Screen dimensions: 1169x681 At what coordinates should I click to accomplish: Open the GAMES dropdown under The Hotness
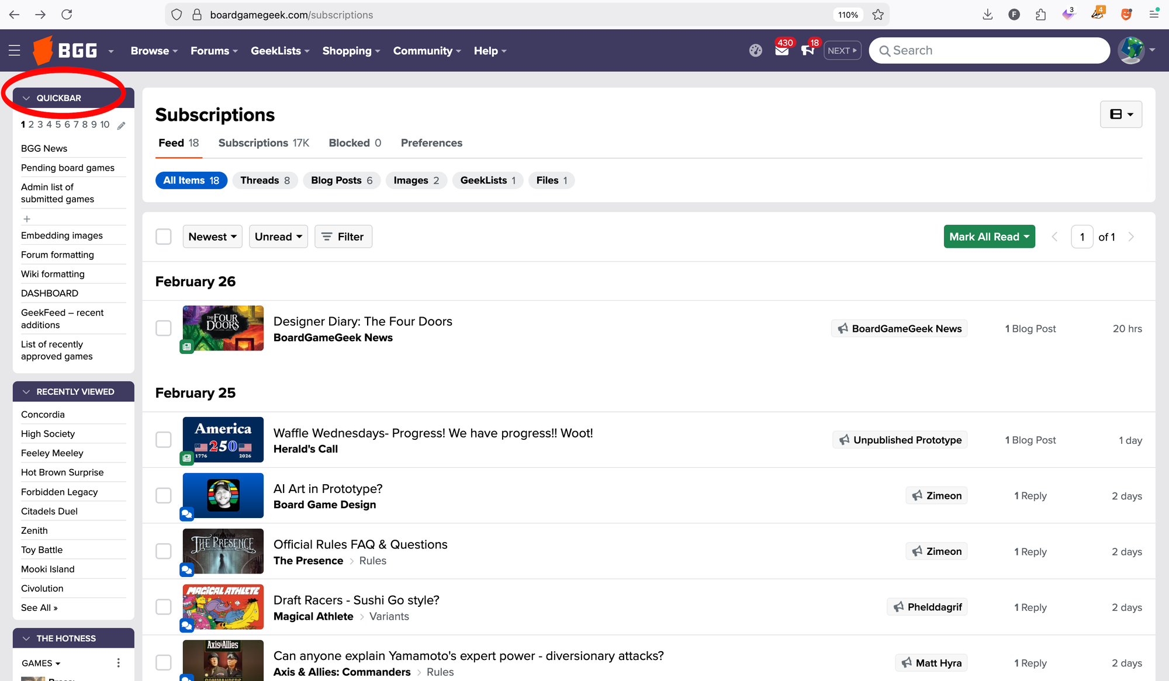40,663
